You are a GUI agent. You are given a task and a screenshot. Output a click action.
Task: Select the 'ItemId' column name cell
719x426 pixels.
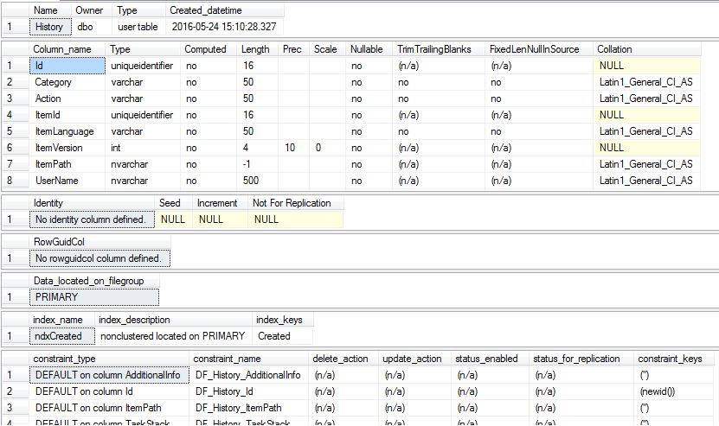click(x=67, y=116)
